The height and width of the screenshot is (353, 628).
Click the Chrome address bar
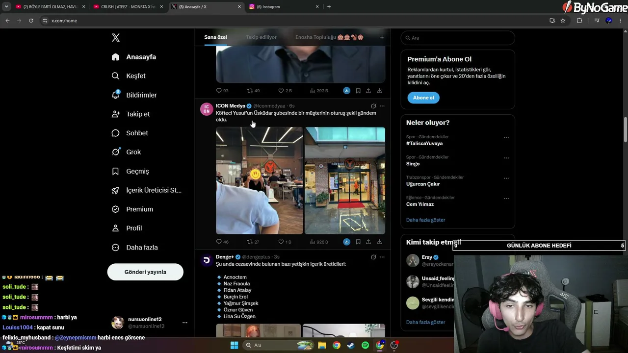[294, 21]
